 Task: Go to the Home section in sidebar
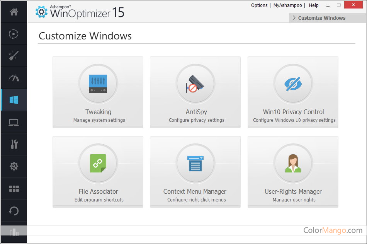(x=14, y=12)
